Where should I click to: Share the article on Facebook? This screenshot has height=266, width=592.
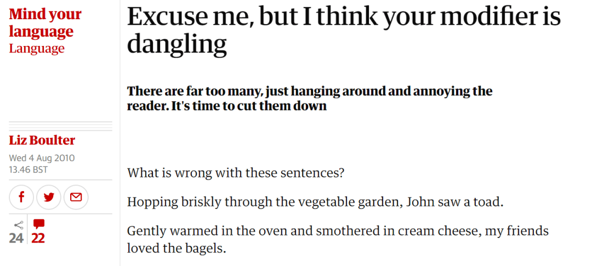pyautogui.click(x=21, y=197)
